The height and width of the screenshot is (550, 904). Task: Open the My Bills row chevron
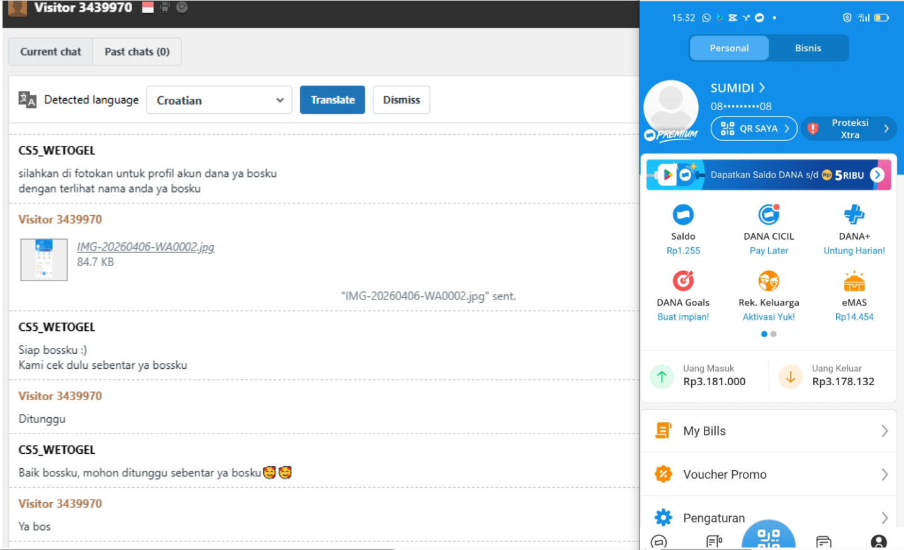point(884,431)
